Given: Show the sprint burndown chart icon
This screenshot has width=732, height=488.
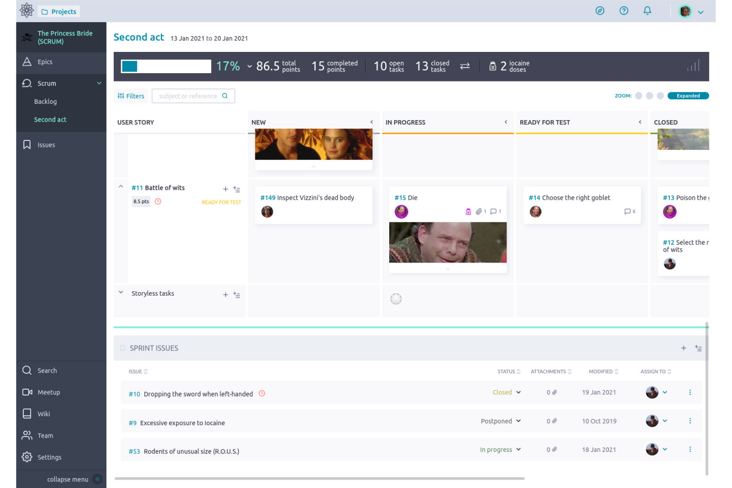Looking at the screenshot, I should coord(693,65).
